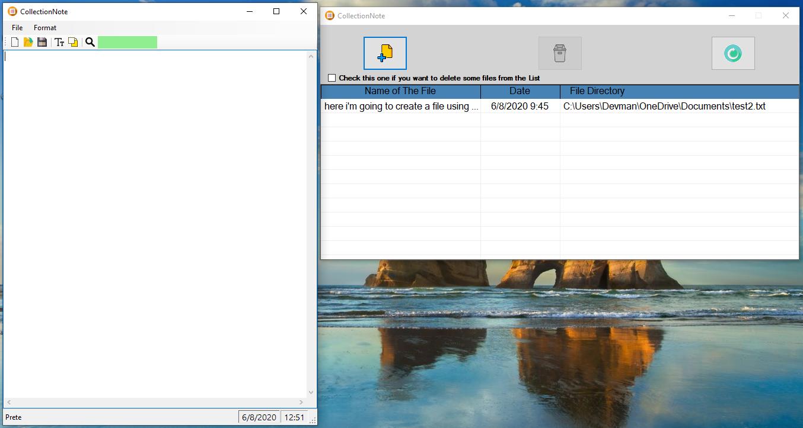Click the Open file folder icon
Screen dimensions: 803x428
[x=28, y=42]
